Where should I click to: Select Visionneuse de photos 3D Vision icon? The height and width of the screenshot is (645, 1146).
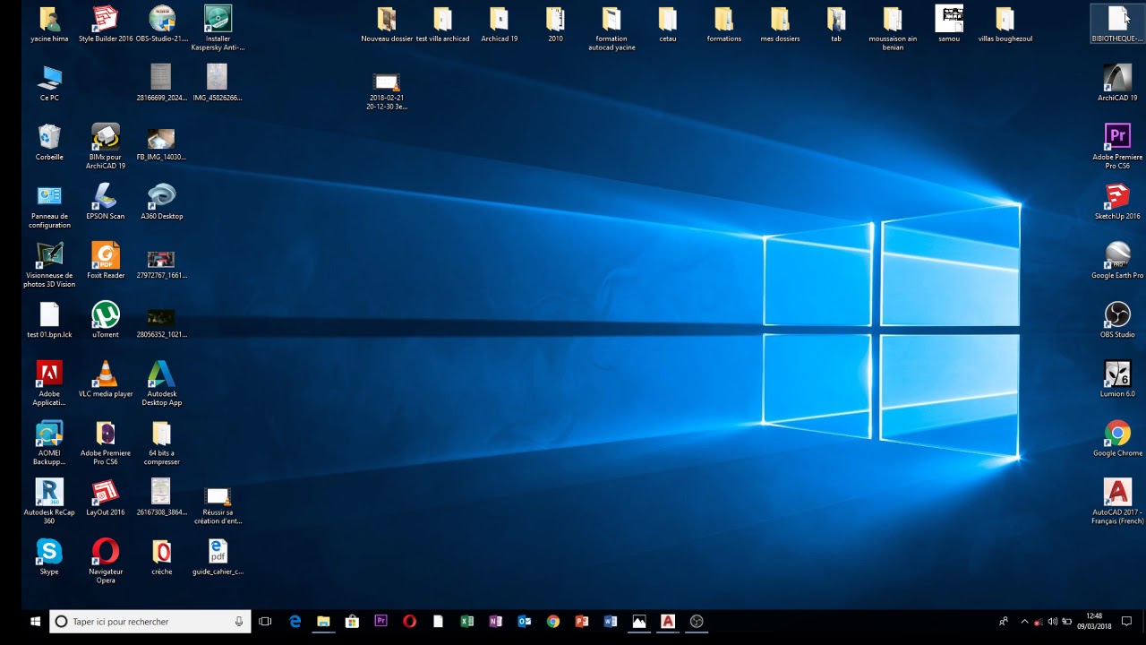point(49,264)
